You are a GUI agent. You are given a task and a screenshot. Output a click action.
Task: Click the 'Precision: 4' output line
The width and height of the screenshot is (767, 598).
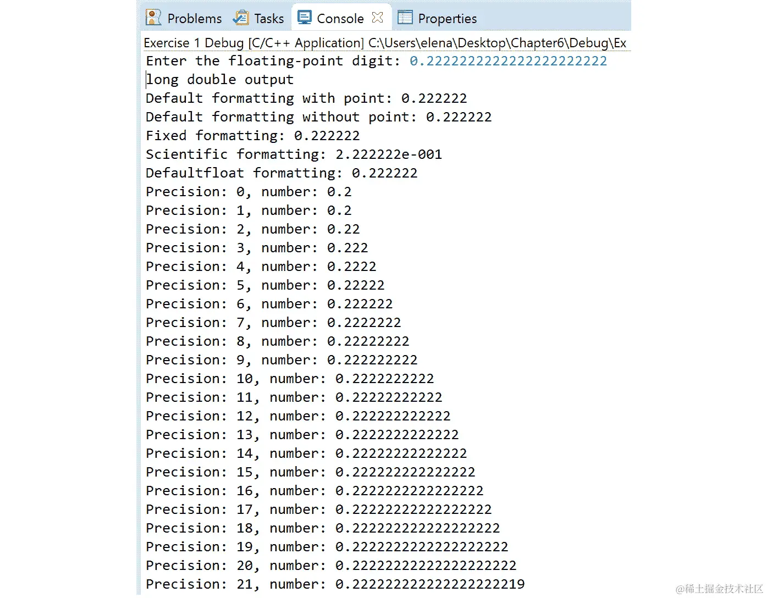point(261,267)
